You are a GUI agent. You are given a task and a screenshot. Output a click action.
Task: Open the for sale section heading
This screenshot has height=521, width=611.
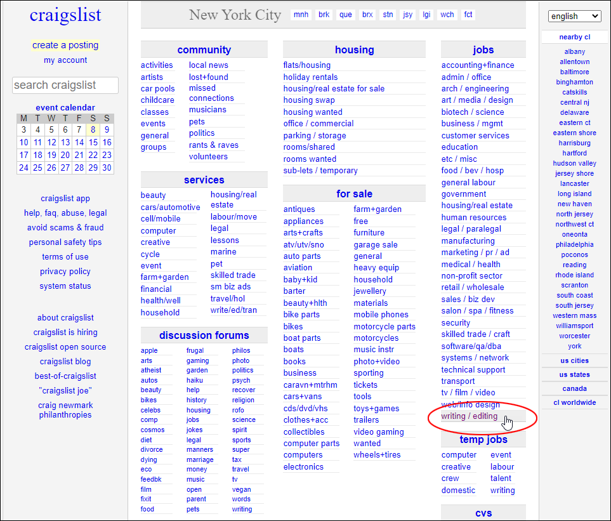click(355, 194)
